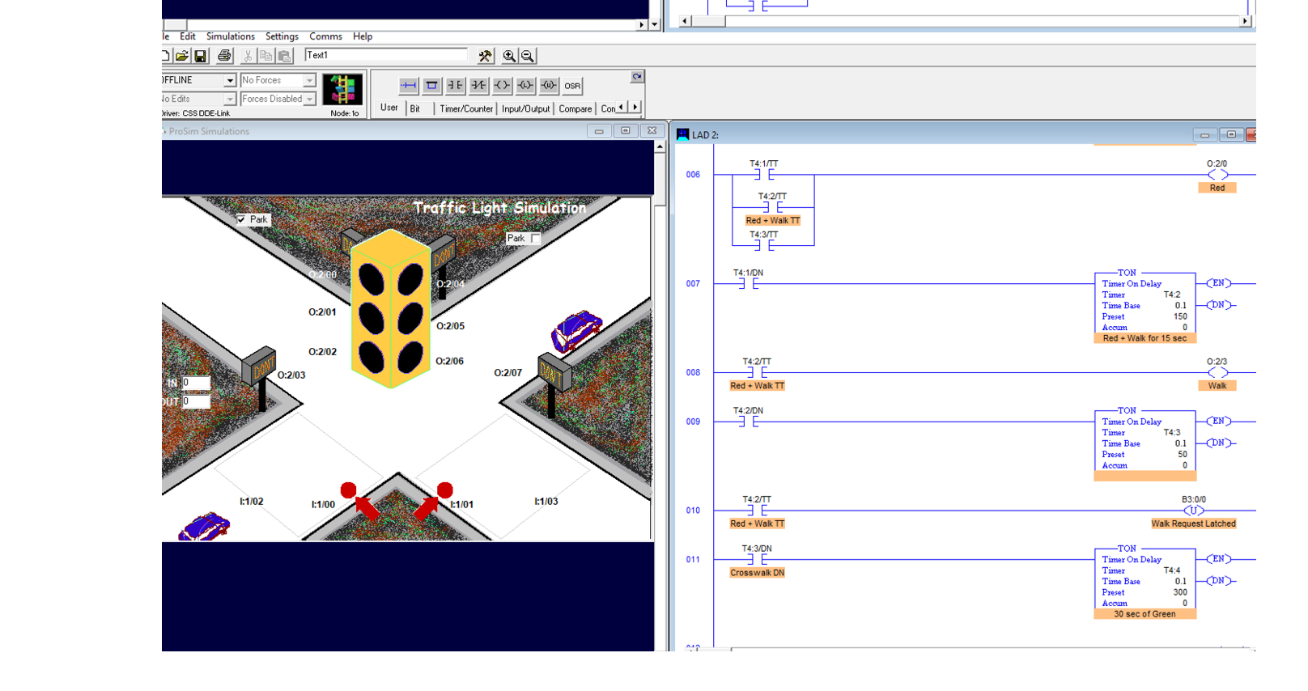1308x691 pixels.
Task: Insert an OTE output energize coil
Action: tap(503, 85)
